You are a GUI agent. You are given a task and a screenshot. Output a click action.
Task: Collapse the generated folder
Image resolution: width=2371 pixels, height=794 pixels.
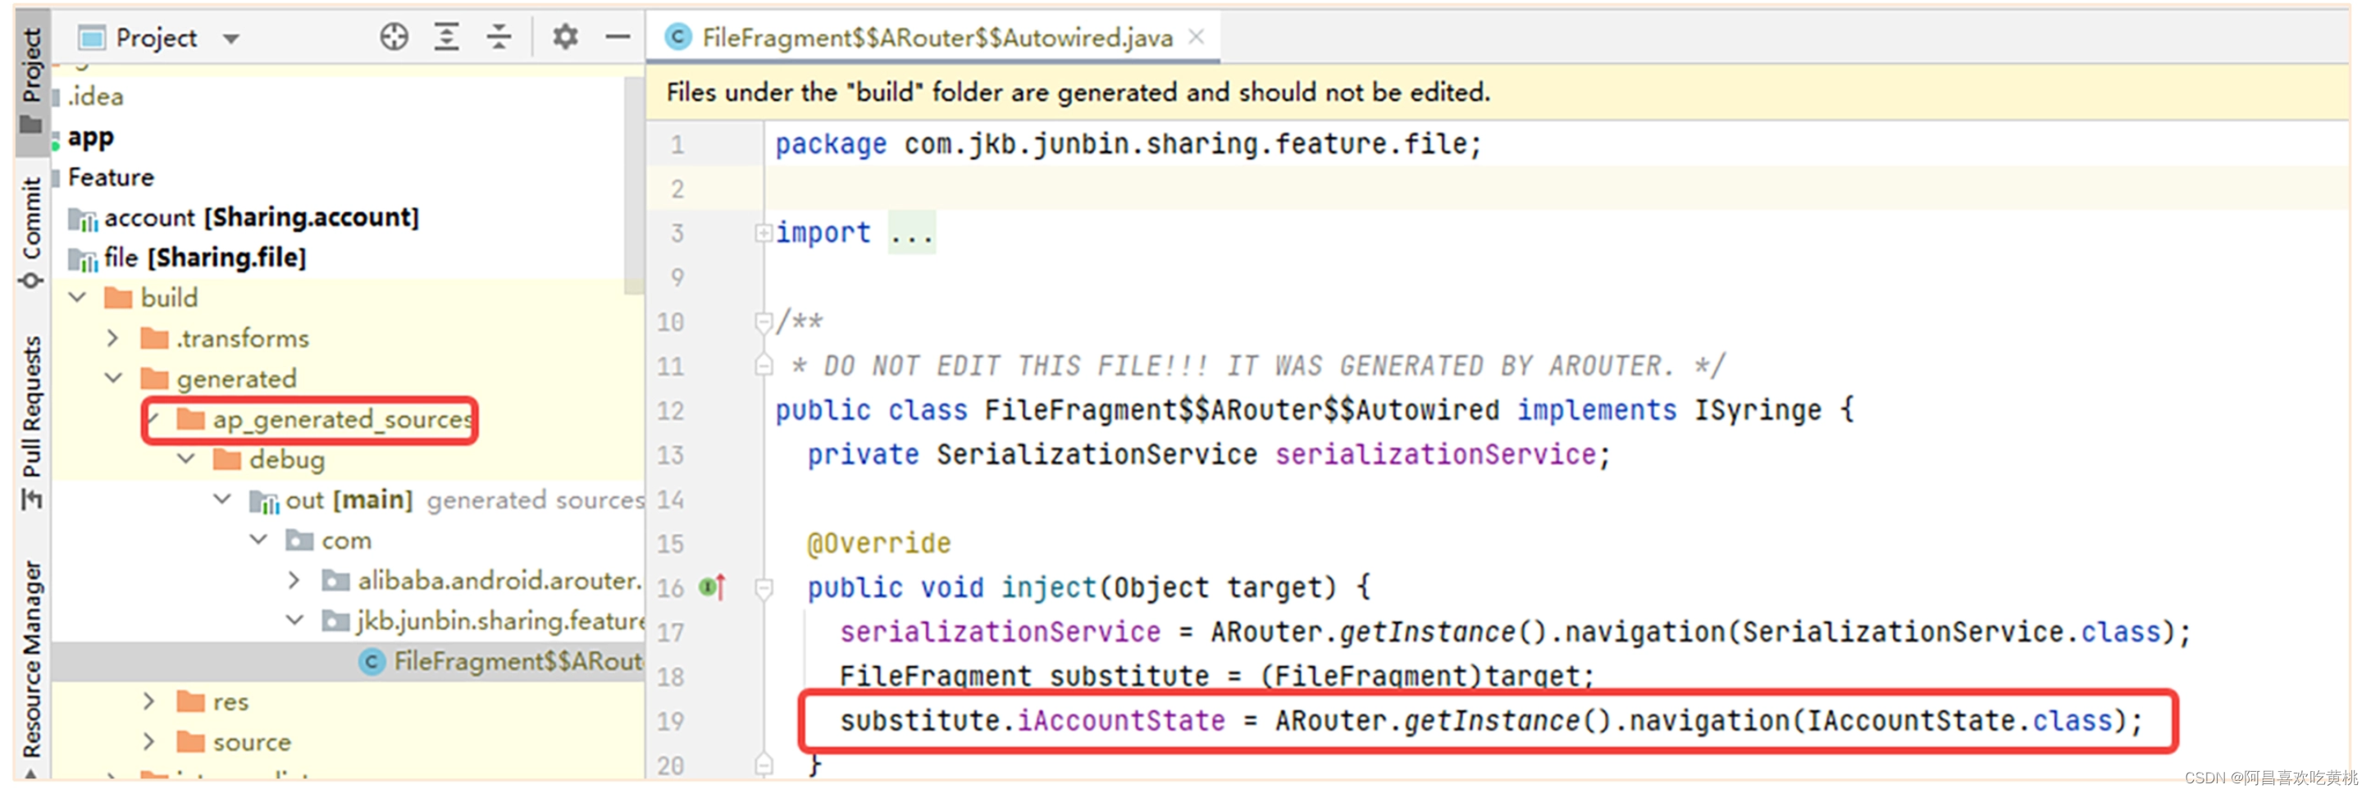point(113,378)
